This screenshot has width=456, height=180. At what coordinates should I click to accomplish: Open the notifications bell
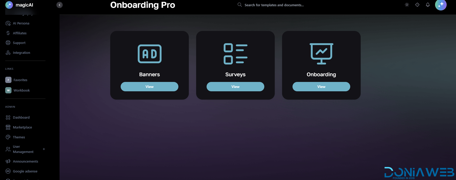pyautogui.click(x=428, y=5)
